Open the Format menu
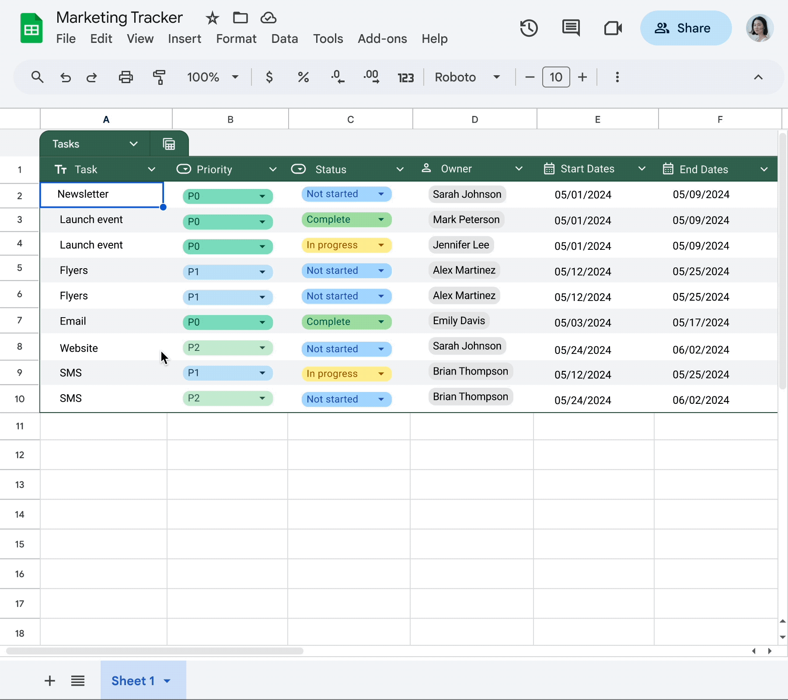 click(x=236, y=38)
